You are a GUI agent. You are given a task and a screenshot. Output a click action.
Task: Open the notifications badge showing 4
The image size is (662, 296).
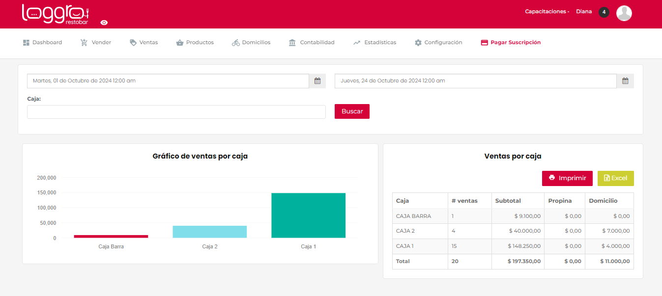[604, 12]
